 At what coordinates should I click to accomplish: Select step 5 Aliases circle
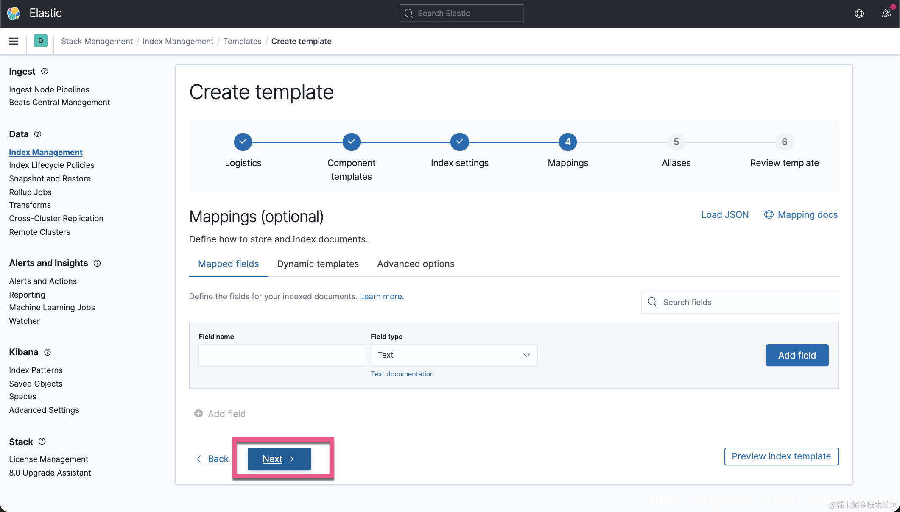click(x=676, y=142)
